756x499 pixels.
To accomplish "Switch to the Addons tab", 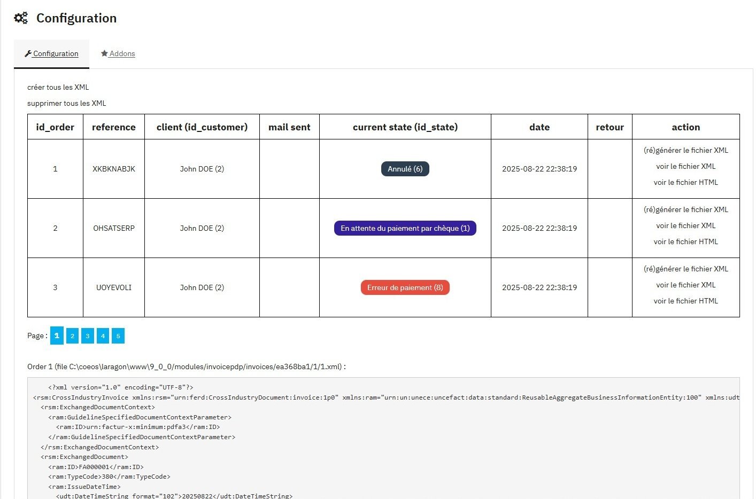I will click(118, 53).
